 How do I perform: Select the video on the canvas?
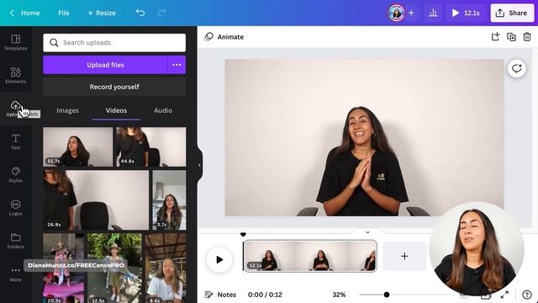point(364,138)
